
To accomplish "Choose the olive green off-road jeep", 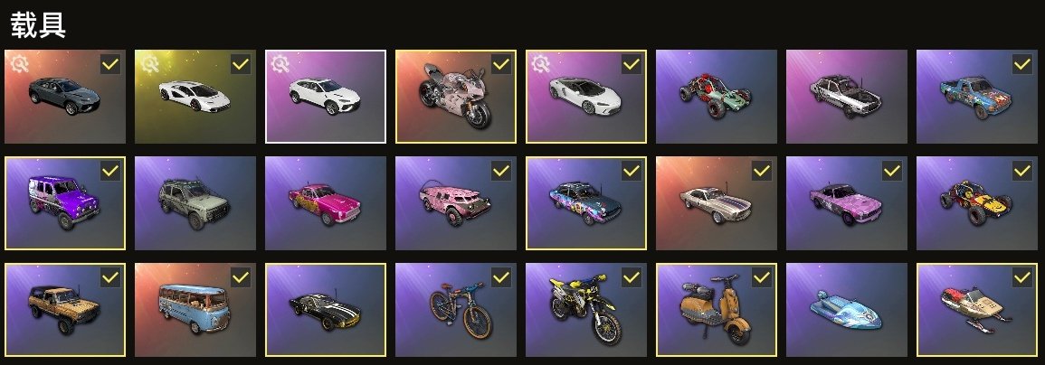I will coord(195,203).
